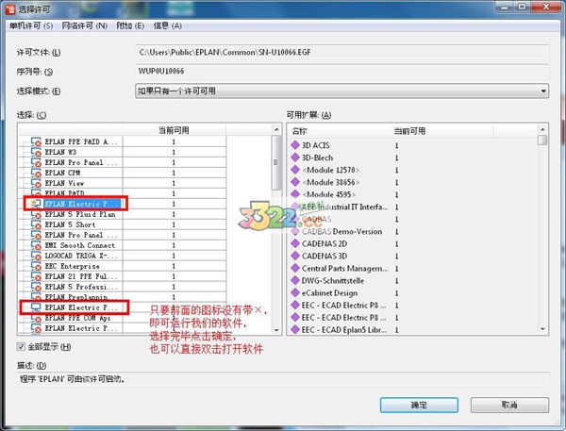Click the icon of EMI Smooth Connect row
Viewport: 566px width, 431px height.
pos(36,245)
